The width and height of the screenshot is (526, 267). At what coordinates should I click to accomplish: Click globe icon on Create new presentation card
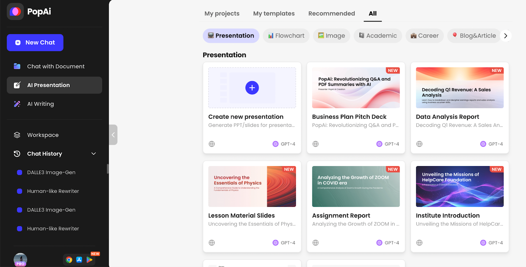point(212,144)
